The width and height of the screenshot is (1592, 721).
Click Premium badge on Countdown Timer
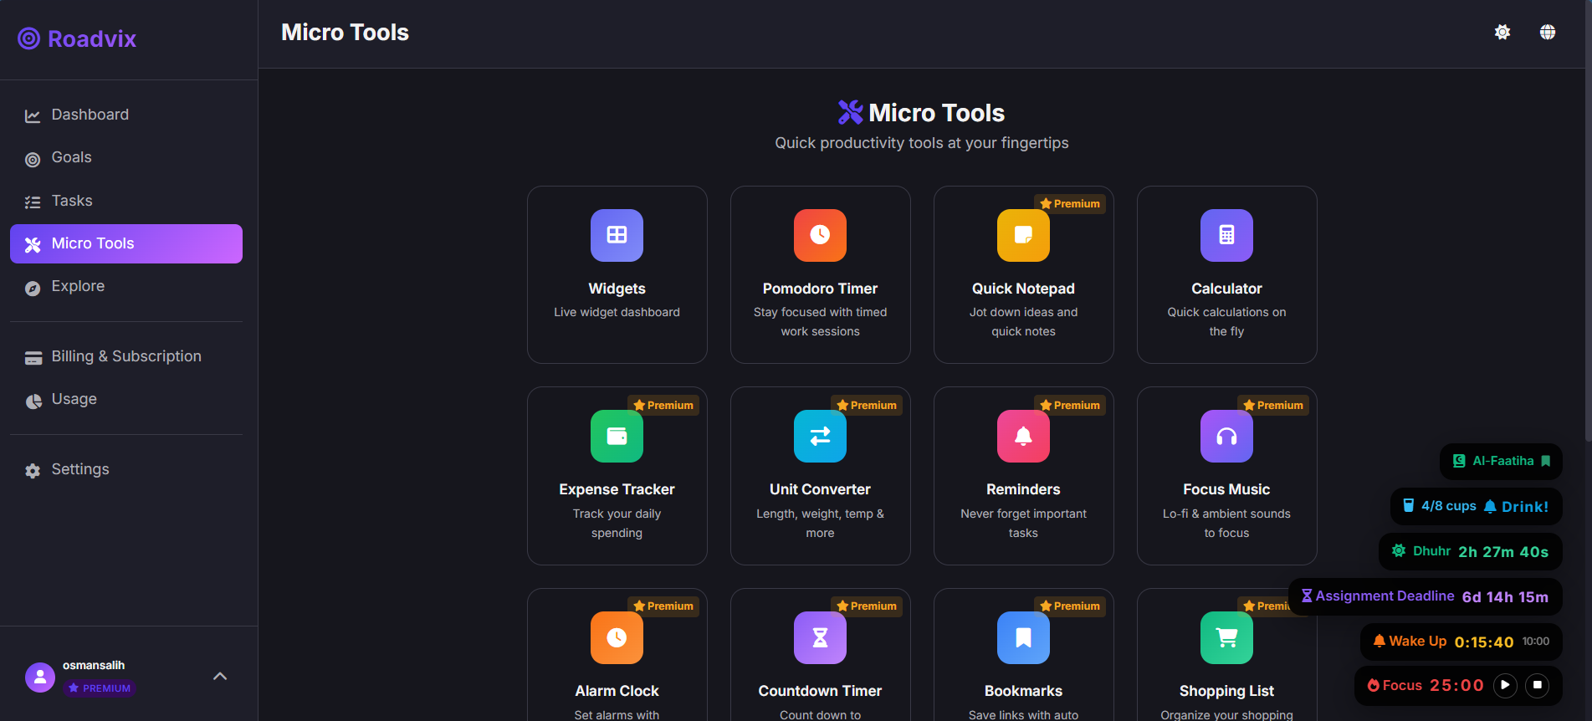coord(867,606)
